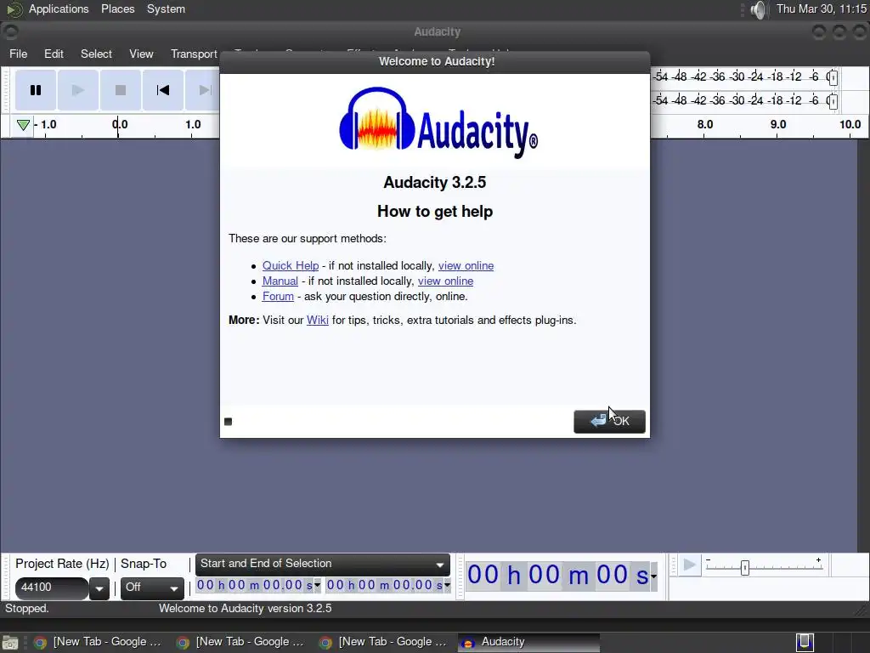Viewport: 870px width, 653px height.
Task: Click the selection start time field
Action: click(254, 585)
